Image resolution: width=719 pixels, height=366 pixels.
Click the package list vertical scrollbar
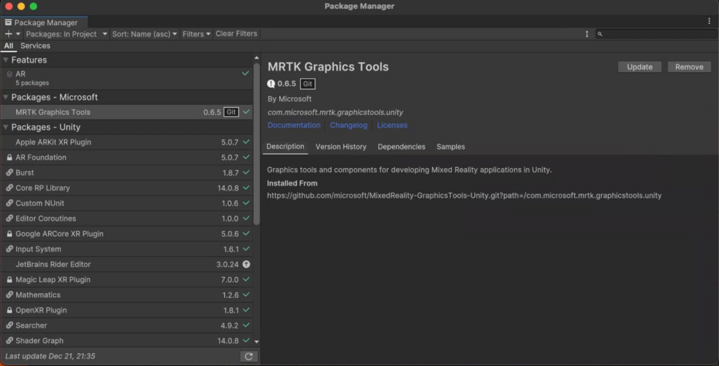click(x=257, y=144)
